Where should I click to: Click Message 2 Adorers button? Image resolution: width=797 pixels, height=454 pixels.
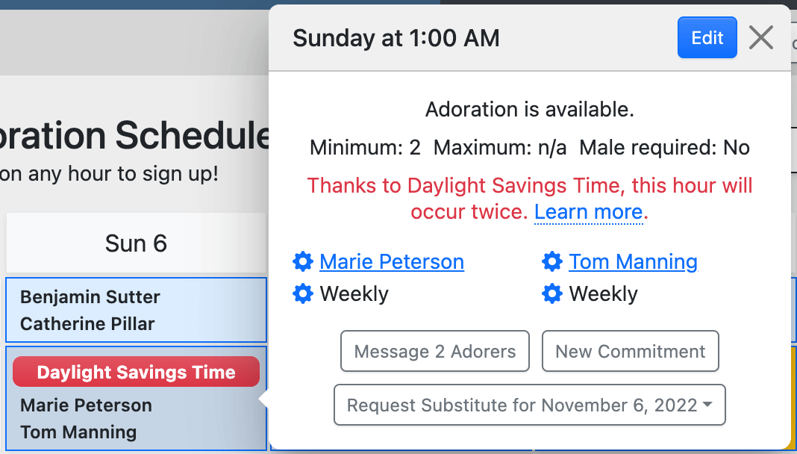[x=435, y=352]
